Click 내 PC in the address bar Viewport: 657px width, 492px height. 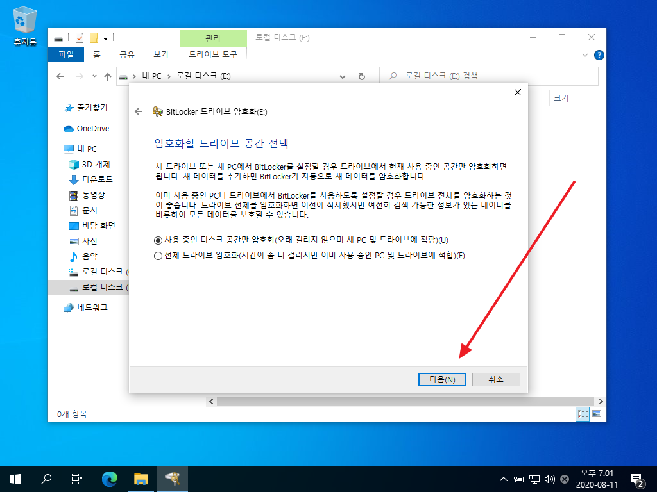(x=151, y=76)
